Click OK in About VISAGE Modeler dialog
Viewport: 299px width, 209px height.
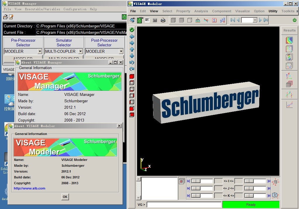click(65, 197)
